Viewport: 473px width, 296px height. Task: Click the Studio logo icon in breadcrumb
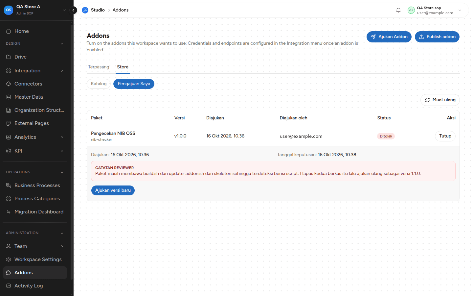85,10
